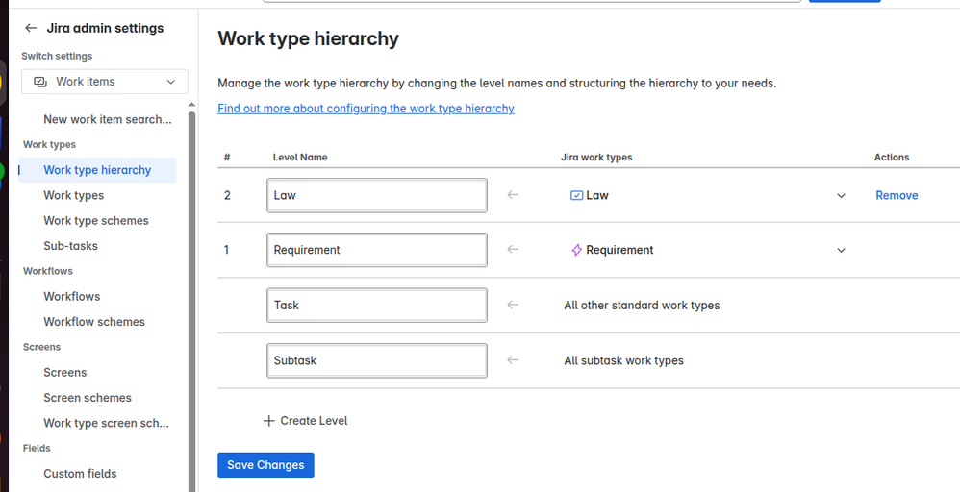The height and width of the screenshot is (492, 960).
Task: Click the Law work type checkbox icon
Action: [576, 195]
